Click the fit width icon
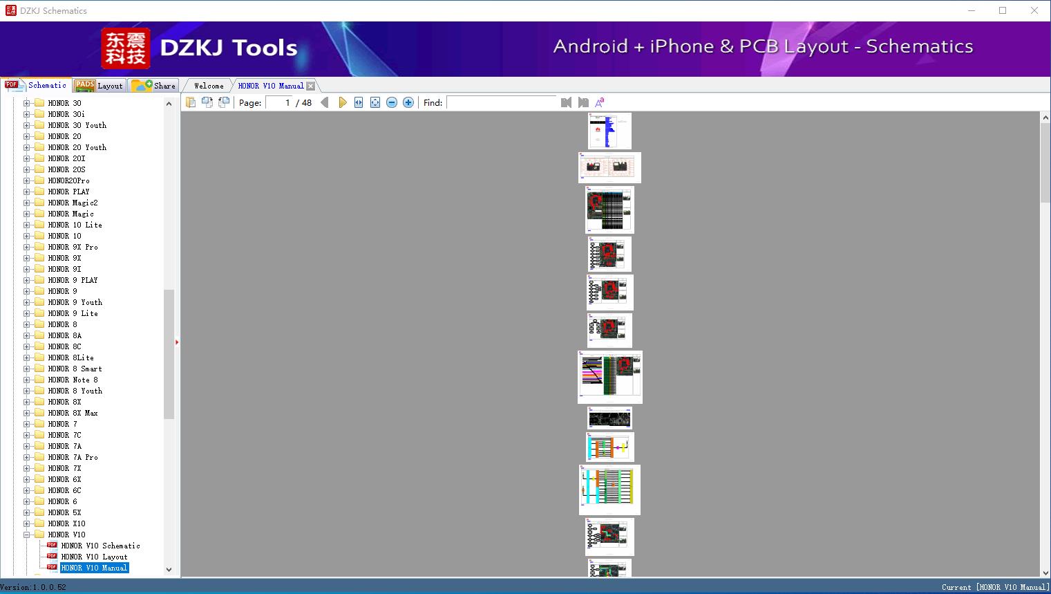Image resolution: width=1051 pixels, height=594 pixels. point(359,102)
